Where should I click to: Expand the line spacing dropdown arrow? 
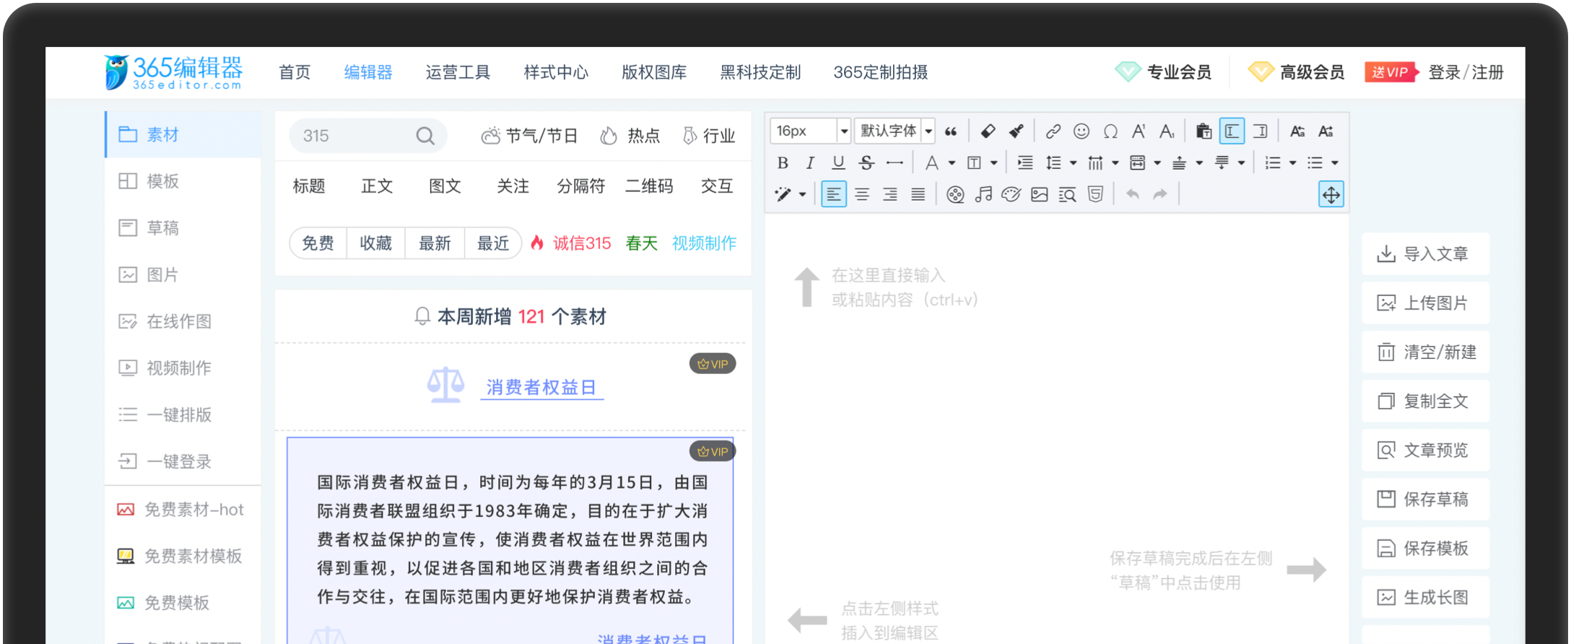point(1073,163)
